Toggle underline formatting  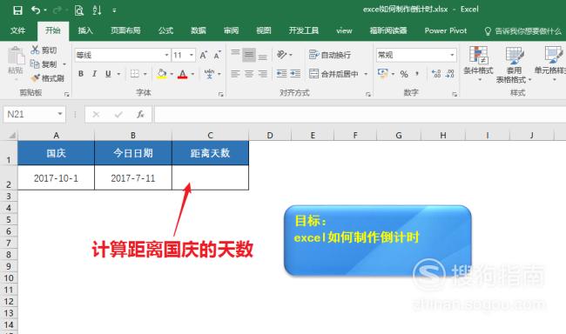tap(108, 74)
